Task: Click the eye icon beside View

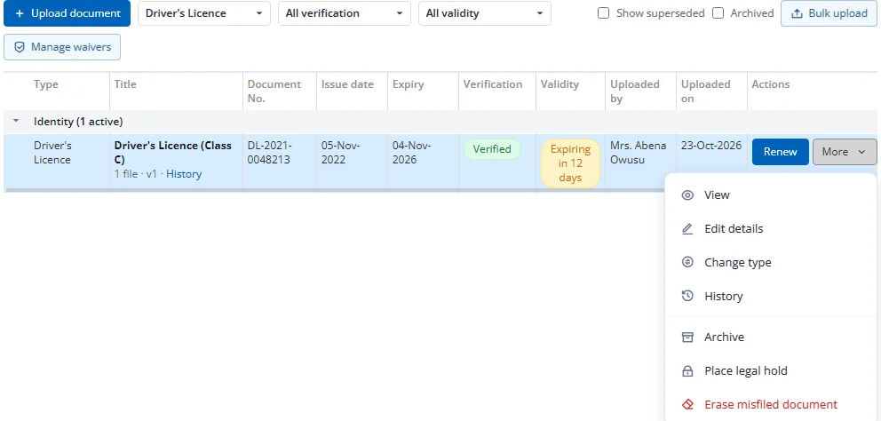Action: 687,195
